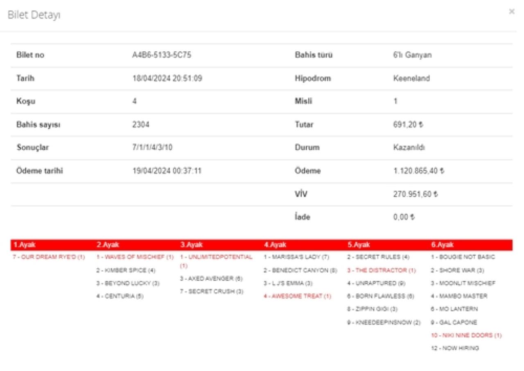
Task: Click the Kazanıldı status value
Action: [409, 148]
